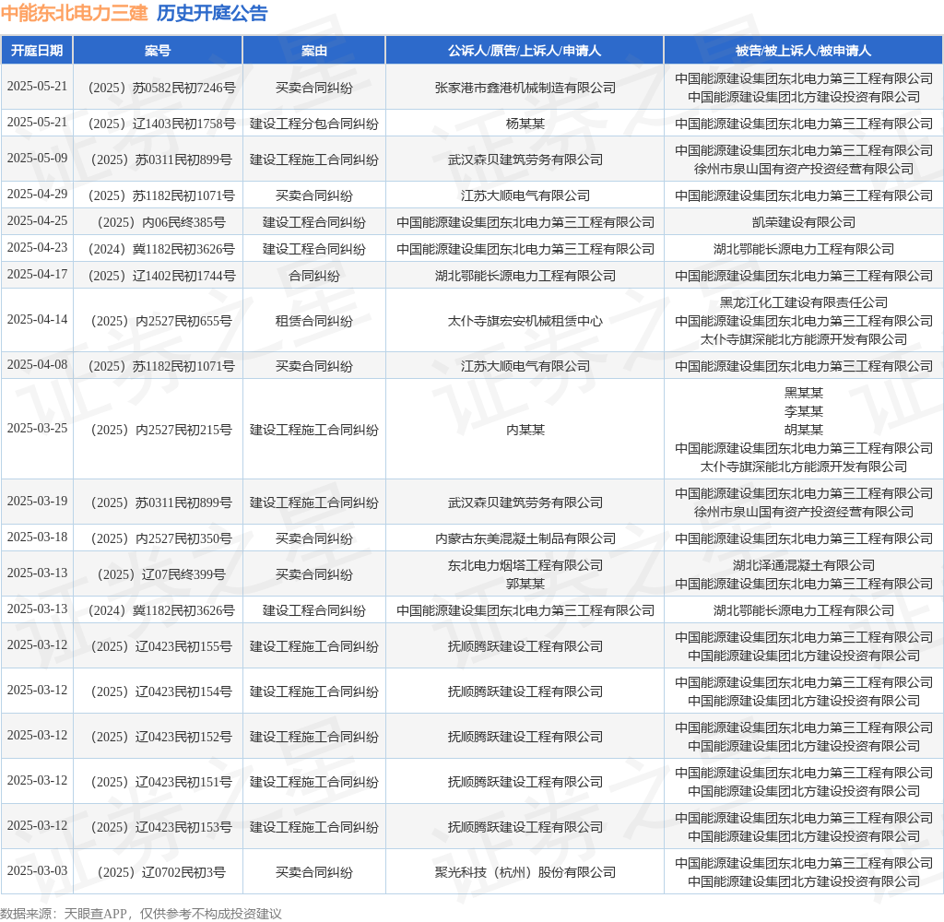Click plaintiff 内蒙古东美混凝土制品有限公司

525,539
